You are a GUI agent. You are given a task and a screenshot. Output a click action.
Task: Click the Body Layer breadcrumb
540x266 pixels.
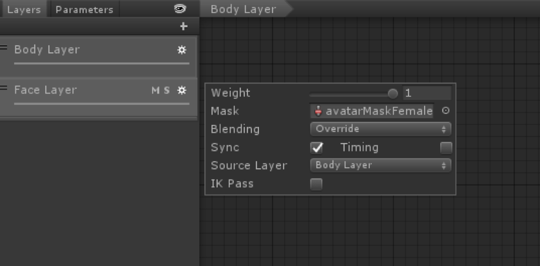[x=244, y=9]
